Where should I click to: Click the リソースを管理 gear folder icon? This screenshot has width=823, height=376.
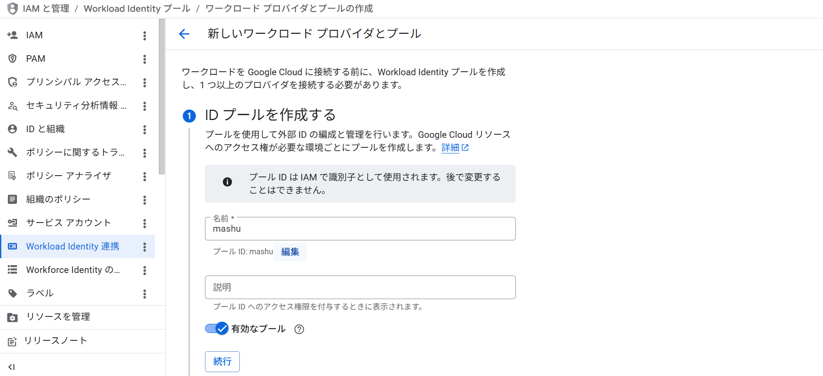(x=13, y=317)
